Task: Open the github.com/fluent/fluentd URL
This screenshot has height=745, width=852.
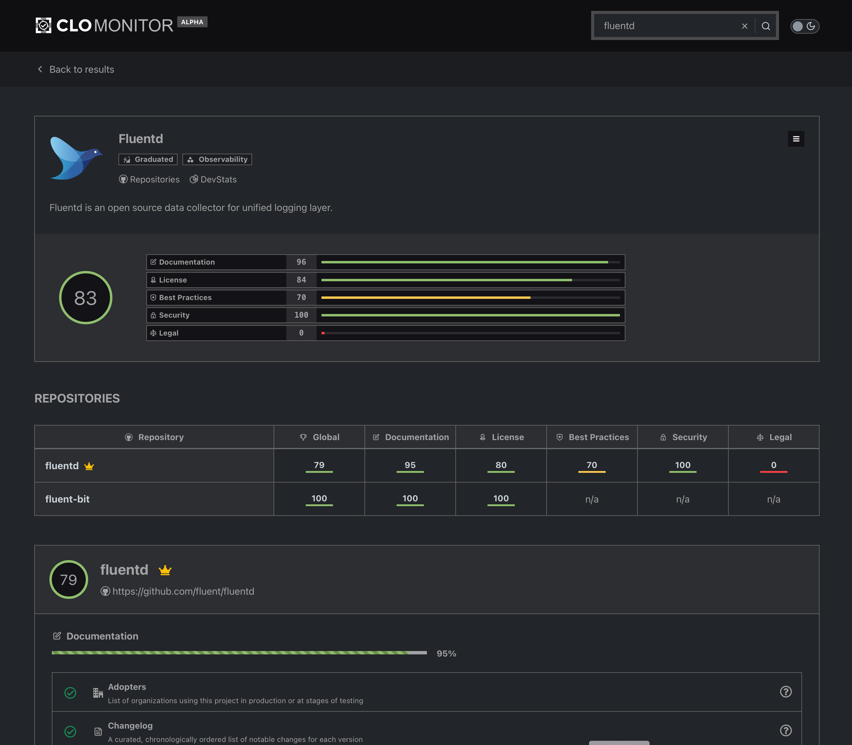Action: (183, 592)
